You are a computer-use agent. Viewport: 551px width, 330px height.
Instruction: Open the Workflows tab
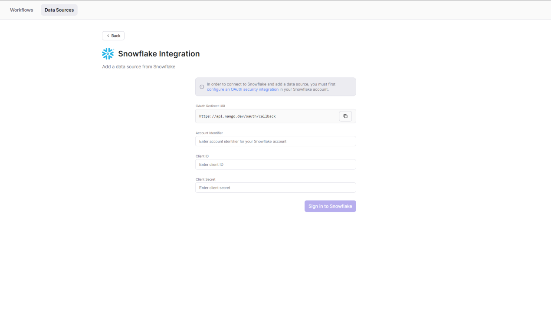coord(22,10)
